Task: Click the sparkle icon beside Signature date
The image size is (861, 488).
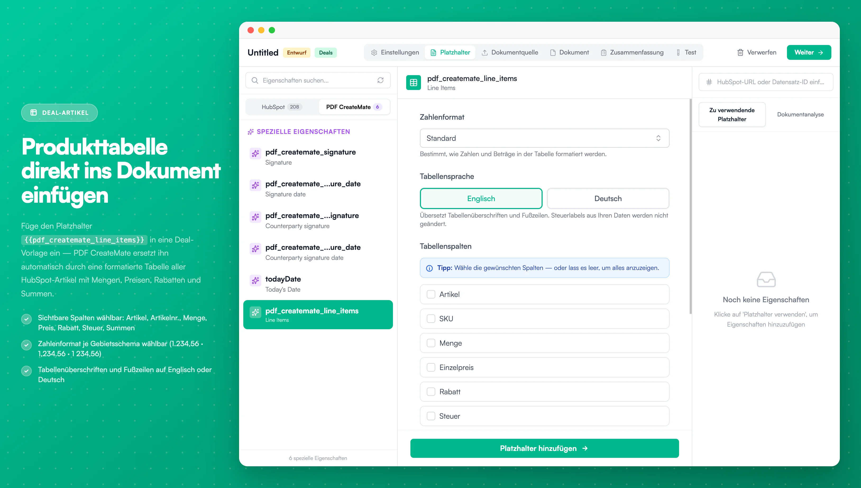Action: tap(255, 185)
